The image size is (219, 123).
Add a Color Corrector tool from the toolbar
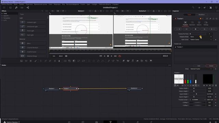coord(41,61)
